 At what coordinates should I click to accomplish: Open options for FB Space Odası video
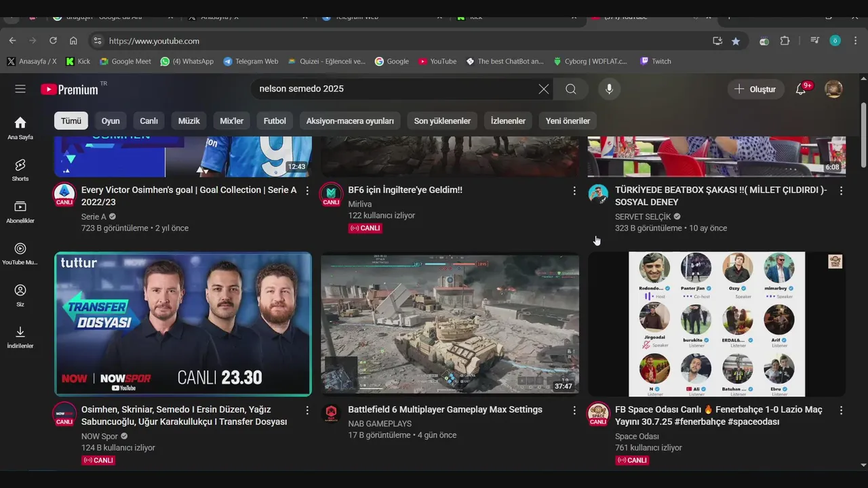point(841,410)
